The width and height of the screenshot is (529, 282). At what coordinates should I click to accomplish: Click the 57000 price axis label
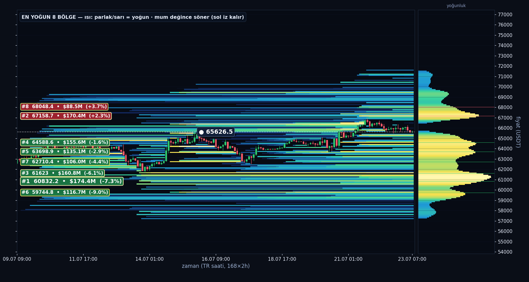click(505, 221)
